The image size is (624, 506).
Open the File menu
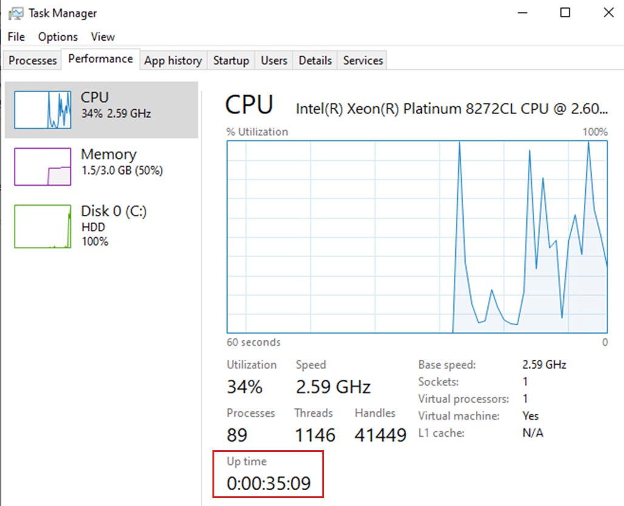tap(16, 36)
